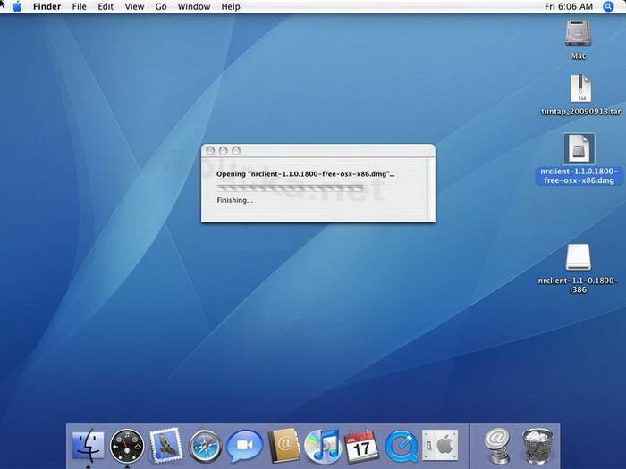Open Finder from the Dock
This screenshot has height=469, width=626.
pos(88,444)
